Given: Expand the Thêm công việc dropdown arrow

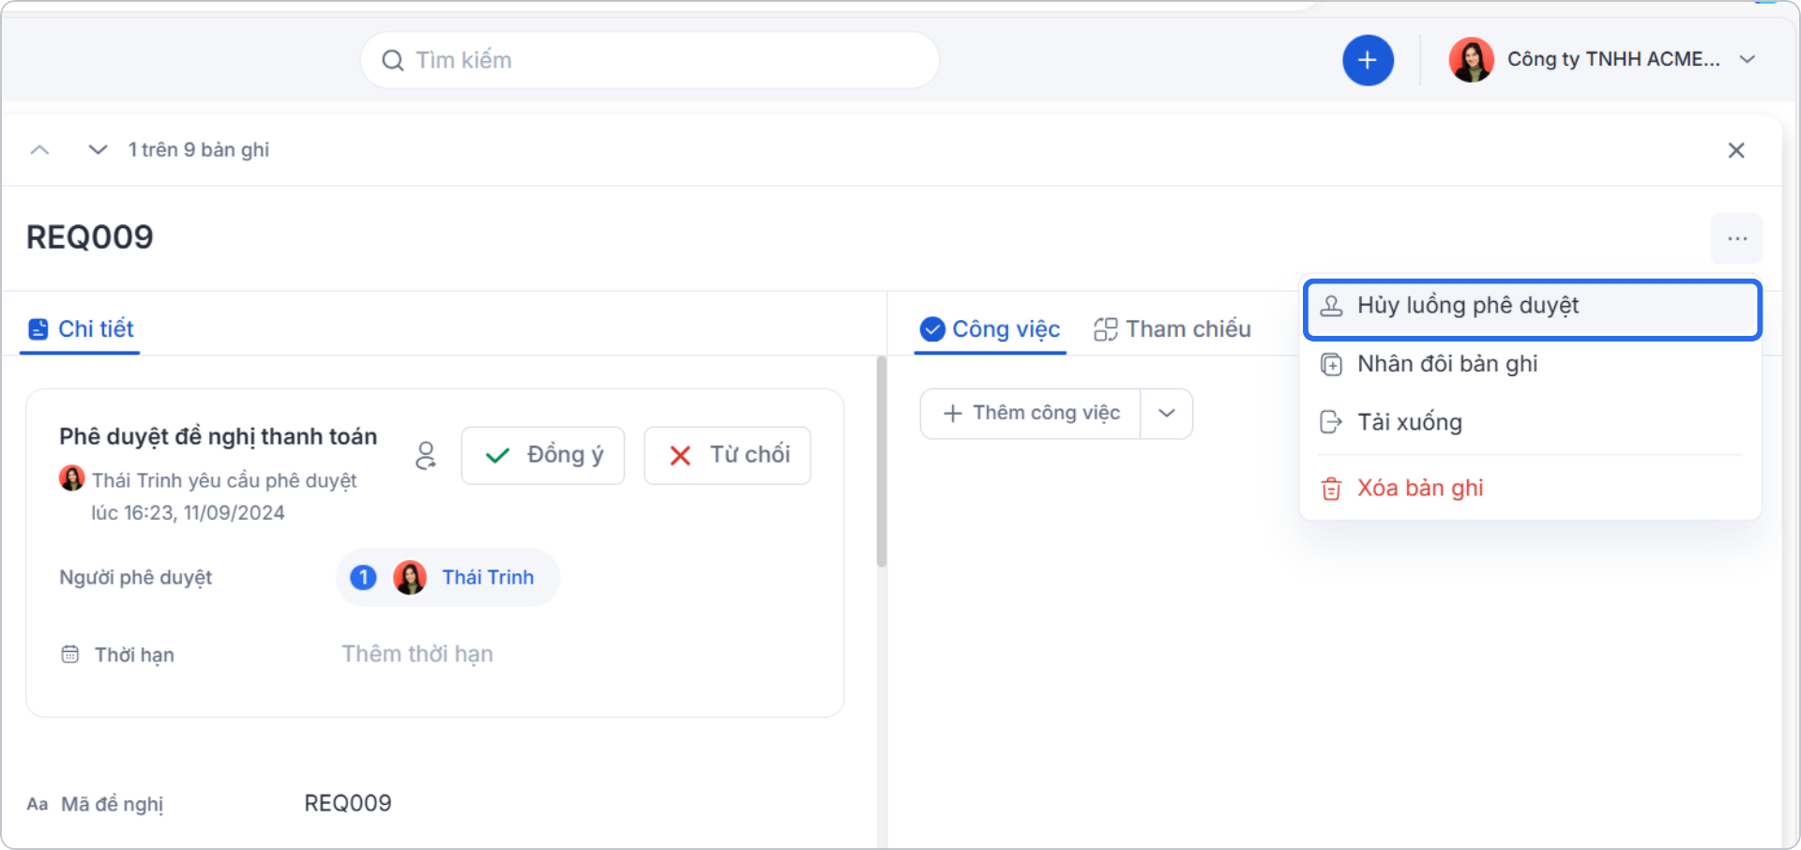Looking at the screenshot, I should 1167,414.
